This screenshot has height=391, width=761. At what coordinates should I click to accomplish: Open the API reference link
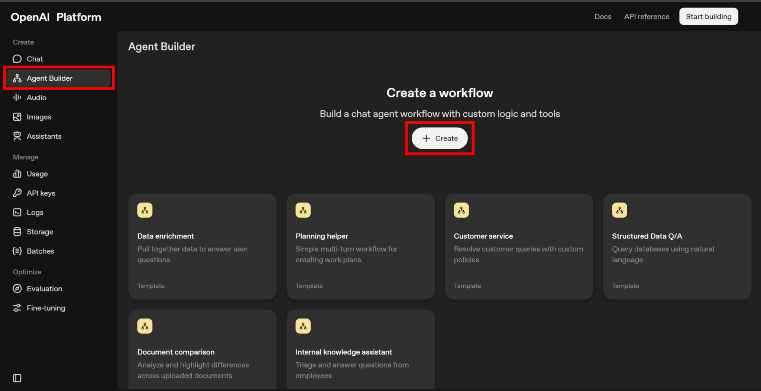(647, 17)
